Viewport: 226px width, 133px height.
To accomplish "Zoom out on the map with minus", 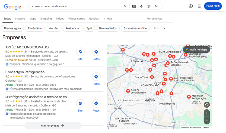I will pyautogui.click(x=207, y=121).
